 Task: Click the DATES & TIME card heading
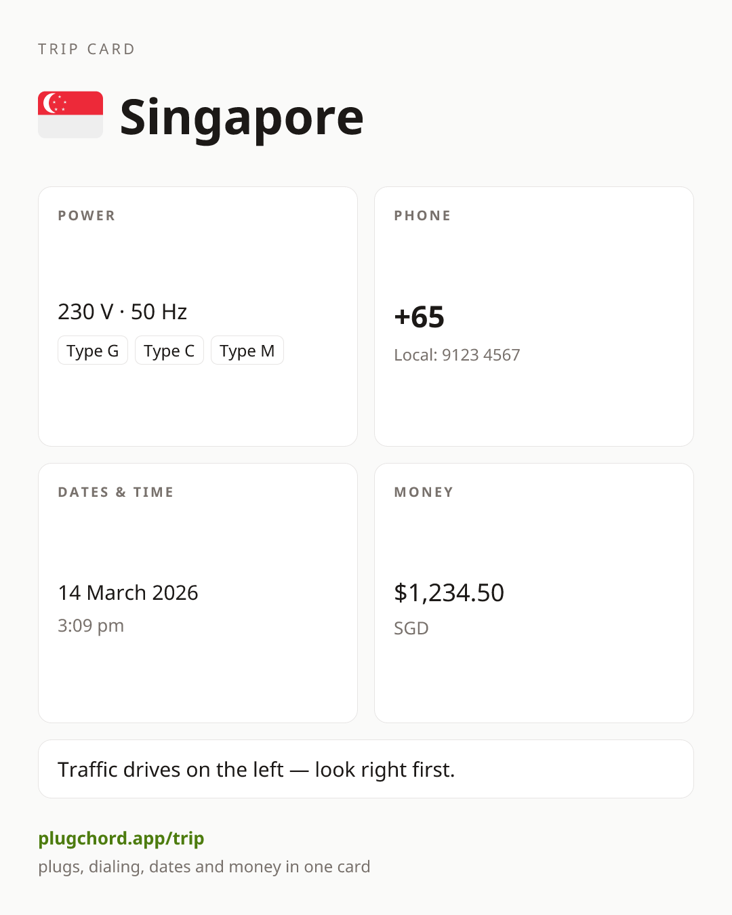[116, 492]
